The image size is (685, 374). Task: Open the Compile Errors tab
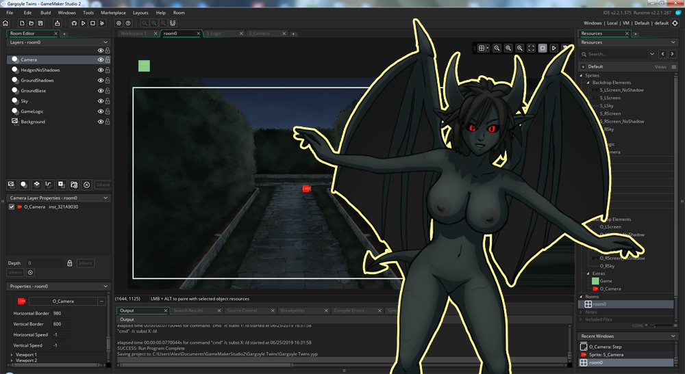(349, 311)
